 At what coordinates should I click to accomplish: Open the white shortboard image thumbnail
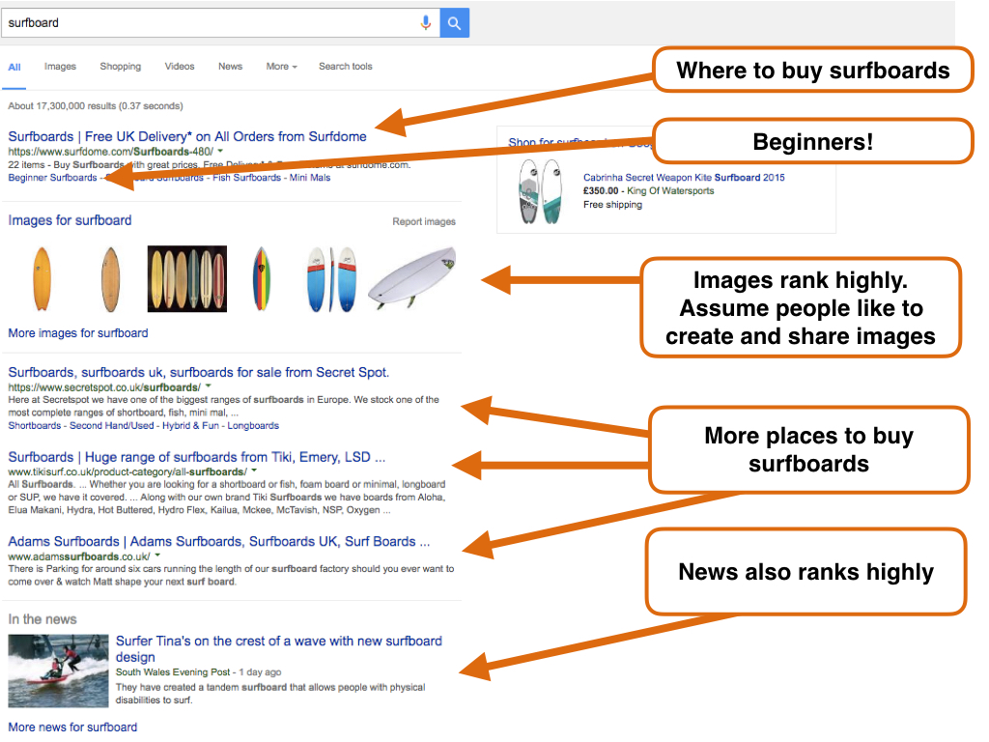point(411,277)
